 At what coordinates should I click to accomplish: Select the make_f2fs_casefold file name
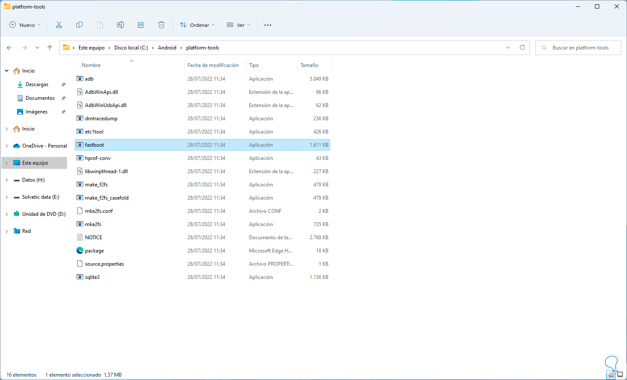click(107, 198)
